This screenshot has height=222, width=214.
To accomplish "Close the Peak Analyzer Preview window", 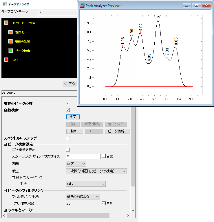I will pyautogui.click(x=206, y=5).
